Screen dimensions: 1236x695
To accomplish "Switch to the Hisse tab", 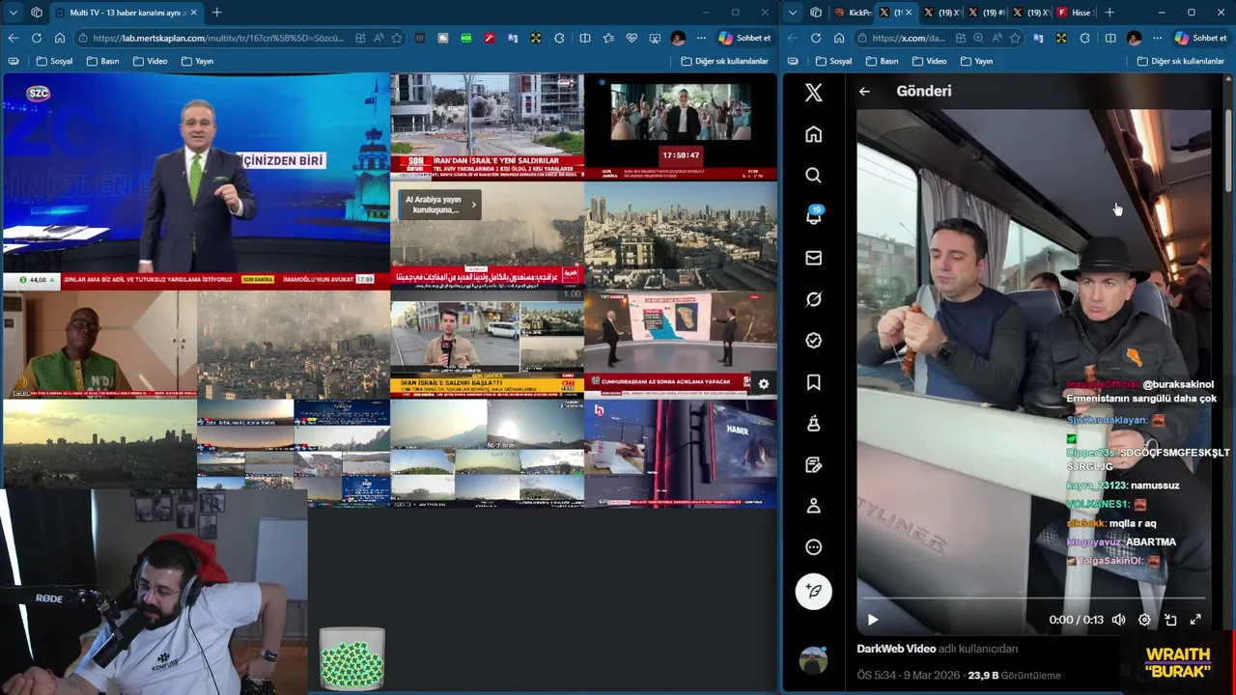I will point(1074,13).
